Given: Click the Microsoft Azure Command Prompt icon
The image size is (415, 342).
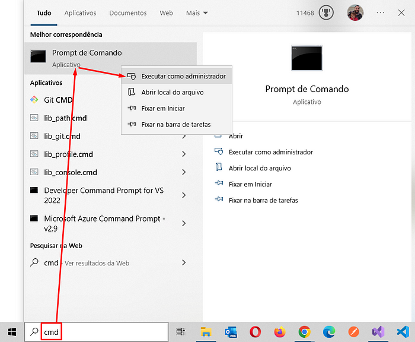Looking at the screenshot, I should pos(34,218).
